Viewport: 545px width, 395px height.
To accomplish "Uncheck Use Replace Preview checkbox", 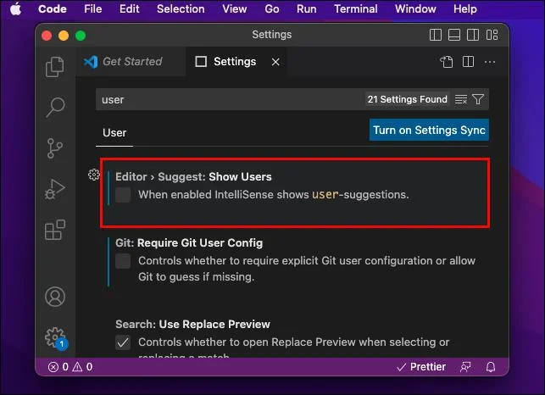I will coord(123,342).
